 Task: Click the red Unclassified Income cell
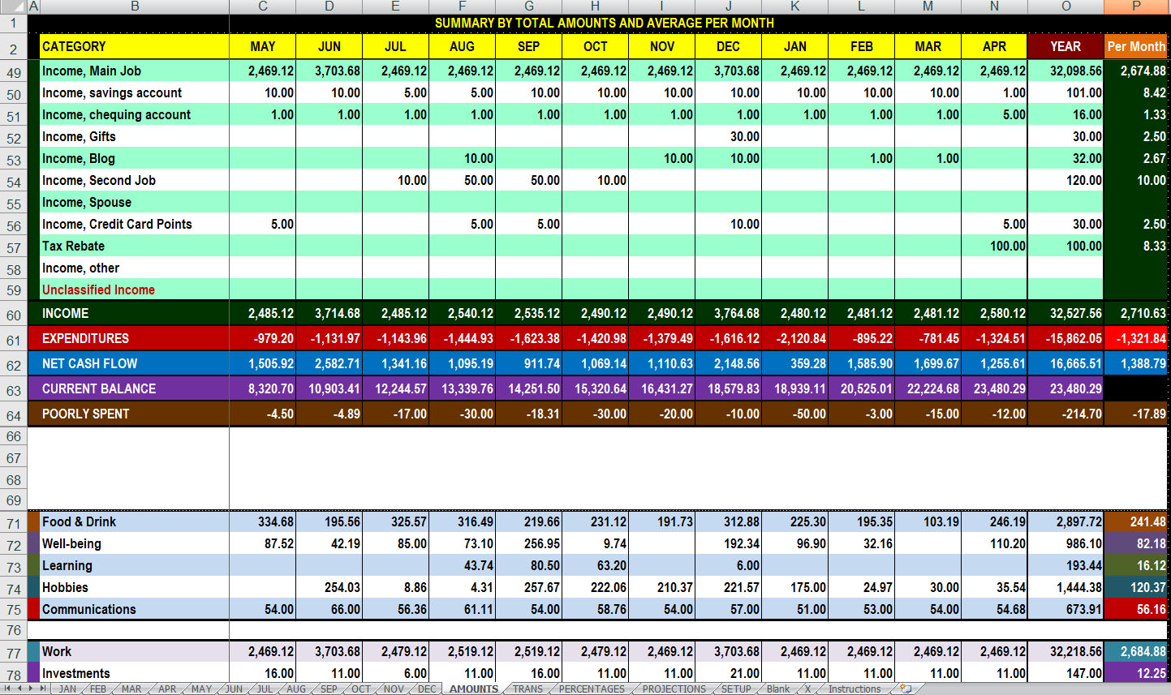[x=134, y=290]
